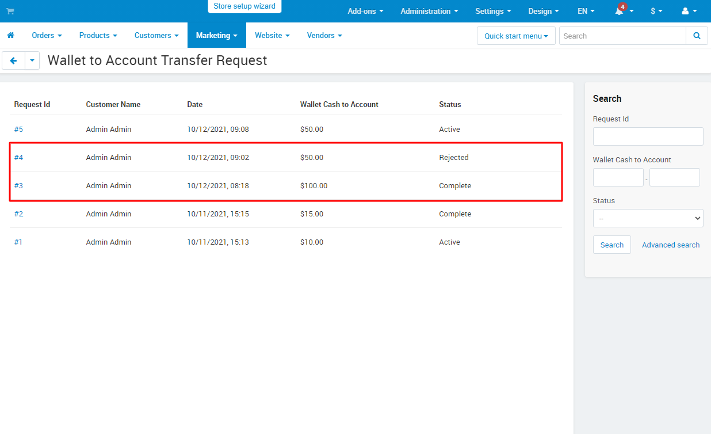The height and width of the screenshot is (434, 711).
Task: Open the notifications bell icon
Action: (x=619, y=11)
